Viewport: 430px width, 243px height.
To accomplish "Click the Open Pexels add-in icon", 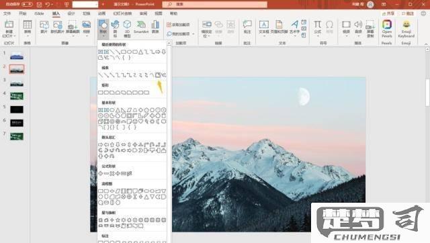I will click(x=387, y=28).
